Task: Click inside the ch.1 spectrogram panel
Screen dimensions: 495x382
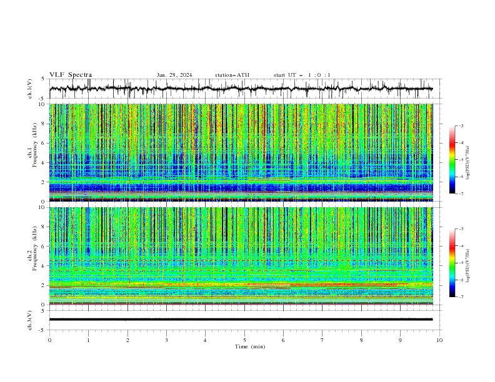Action: pyautogui.click(x=241, y=152)
